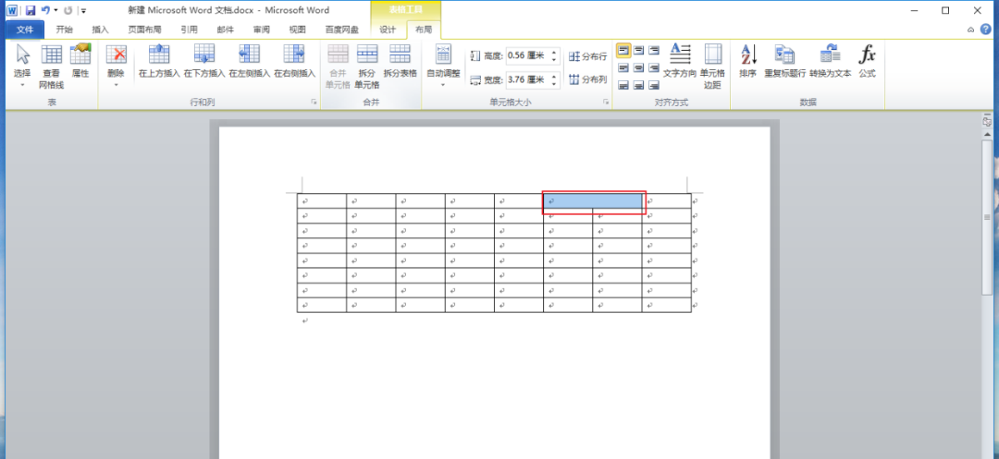The width and height of the screenshot is (999, 459).
Task: Set alignment to middle center
Action: click(x=639, y=67)
